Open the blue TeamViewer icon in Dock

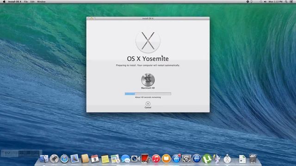197,159
